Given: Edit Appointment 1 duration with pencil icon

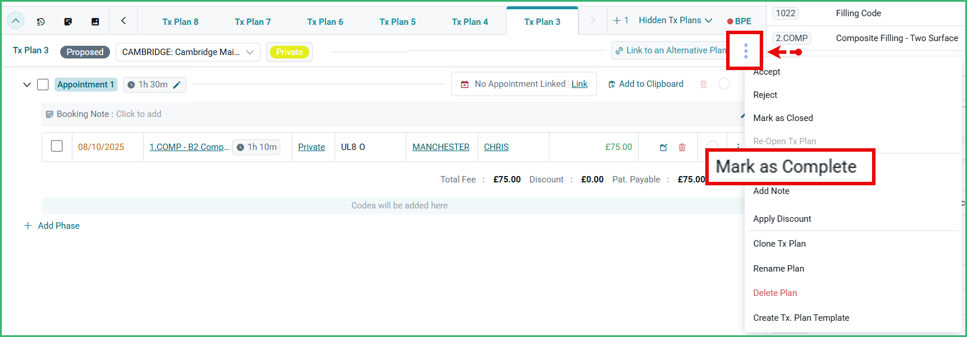Looking at the screenshot, I should 177,85.
